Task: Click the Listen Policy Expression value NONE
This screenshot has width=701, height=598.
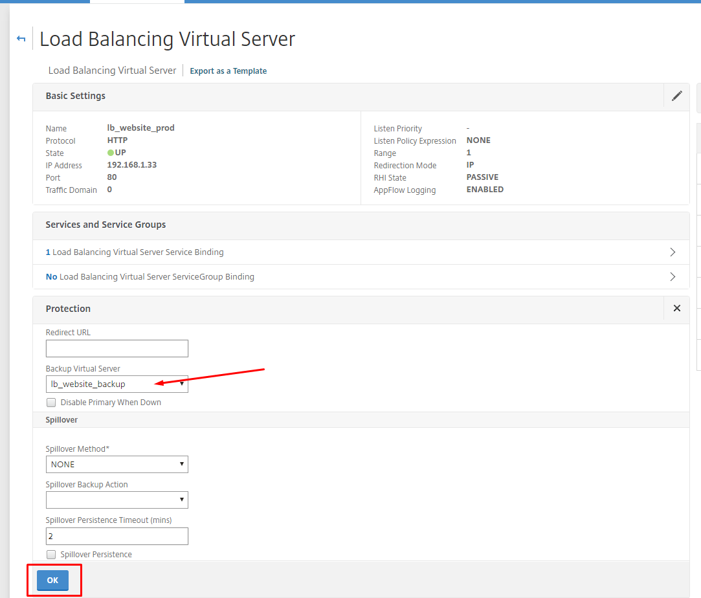Action: [x=478, y=140]
